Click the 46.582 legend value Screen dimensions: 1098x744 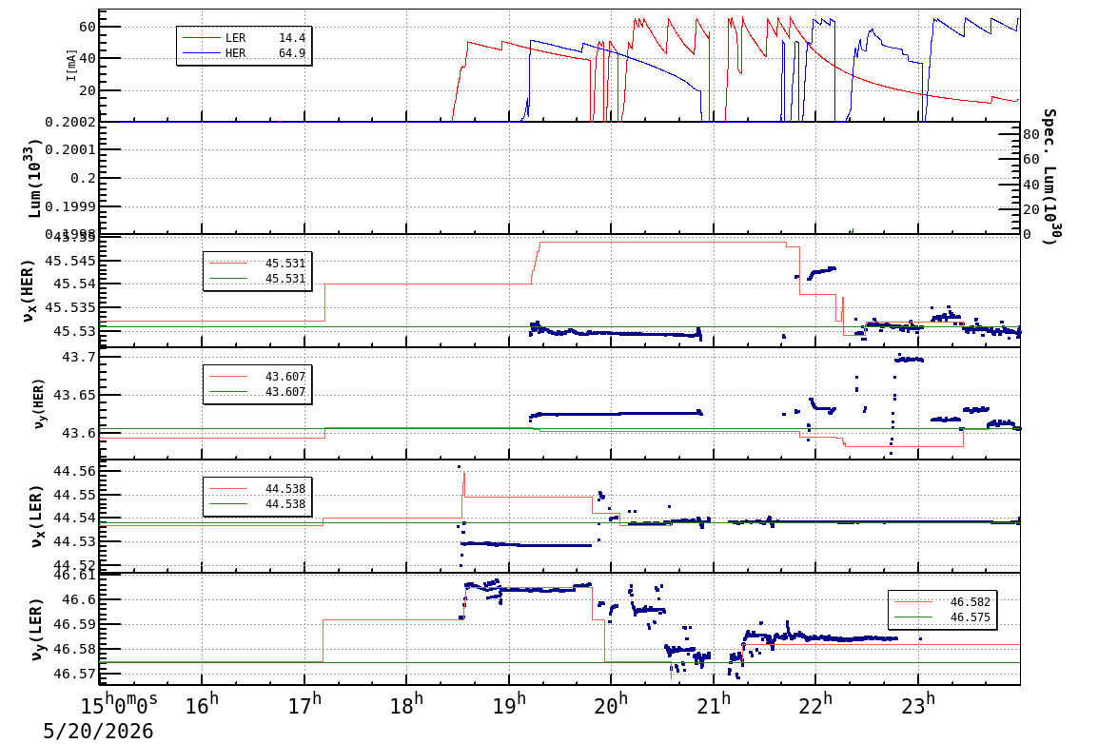[970, 602]
